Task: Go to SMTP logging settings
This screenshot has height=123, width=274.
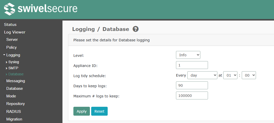Action: pos(13,68)
